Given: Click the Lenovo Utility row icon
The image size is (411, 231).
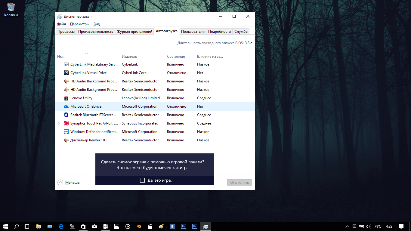Looking at the screenshot, I should tap(66, 98).
